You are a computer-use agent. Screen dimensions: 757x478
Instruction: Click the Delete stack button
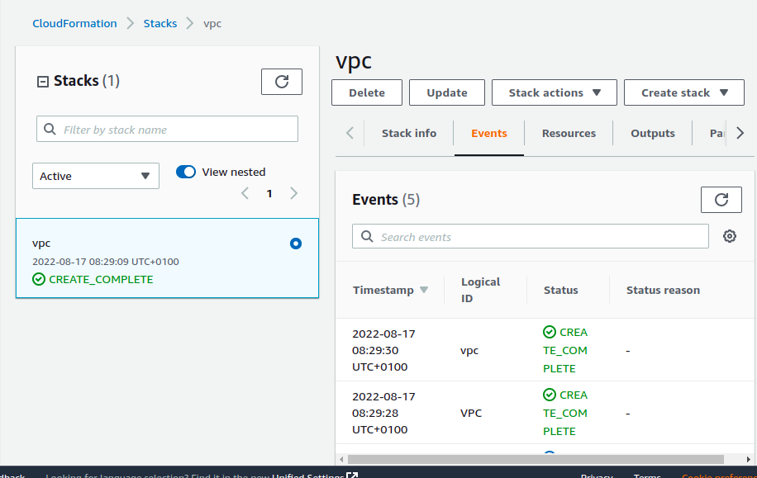click(366, 92)
